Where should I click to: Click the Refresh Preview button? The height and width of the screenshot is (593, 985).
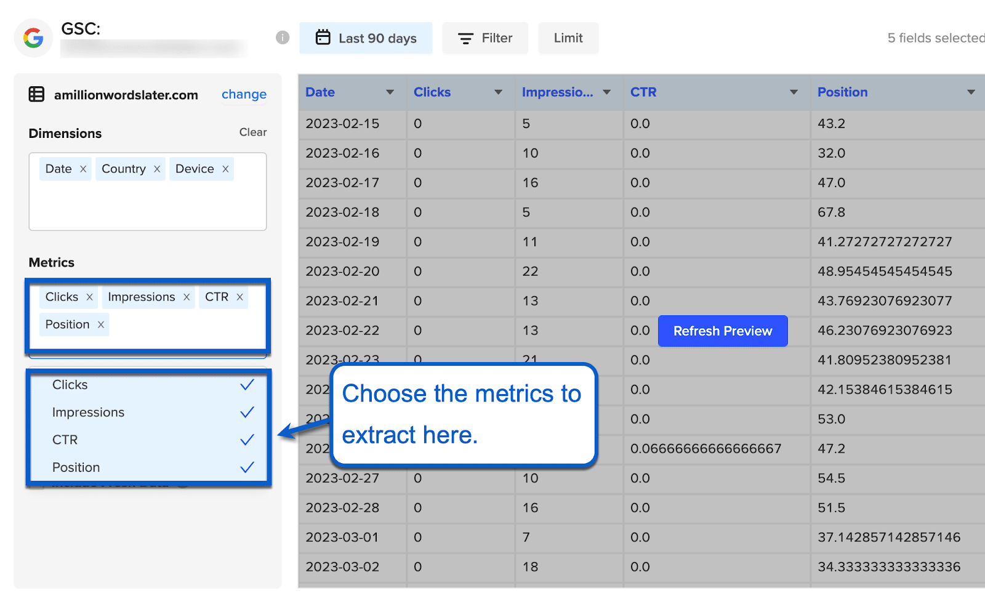click(723, 331)
